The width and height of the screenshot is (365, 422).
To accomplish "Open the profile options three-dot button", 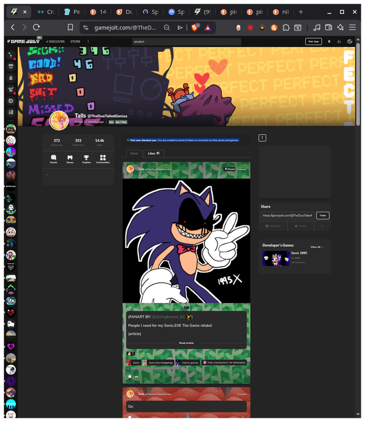I will [262, 138].
